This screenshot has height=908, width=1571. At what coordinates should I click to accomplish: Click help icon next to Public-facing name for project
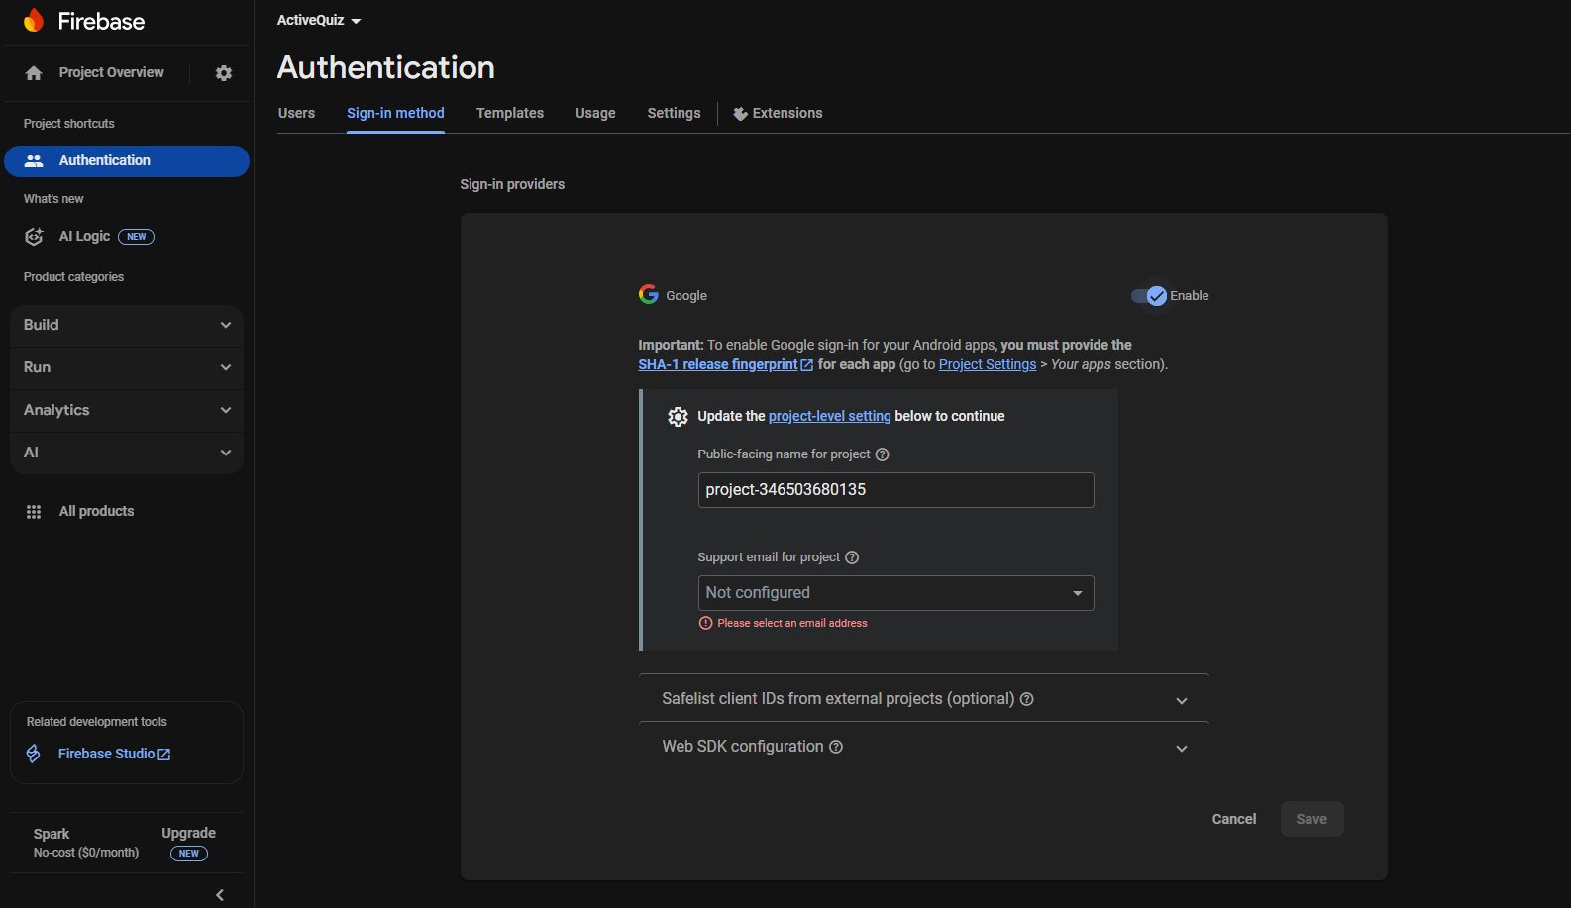(882, 454)
